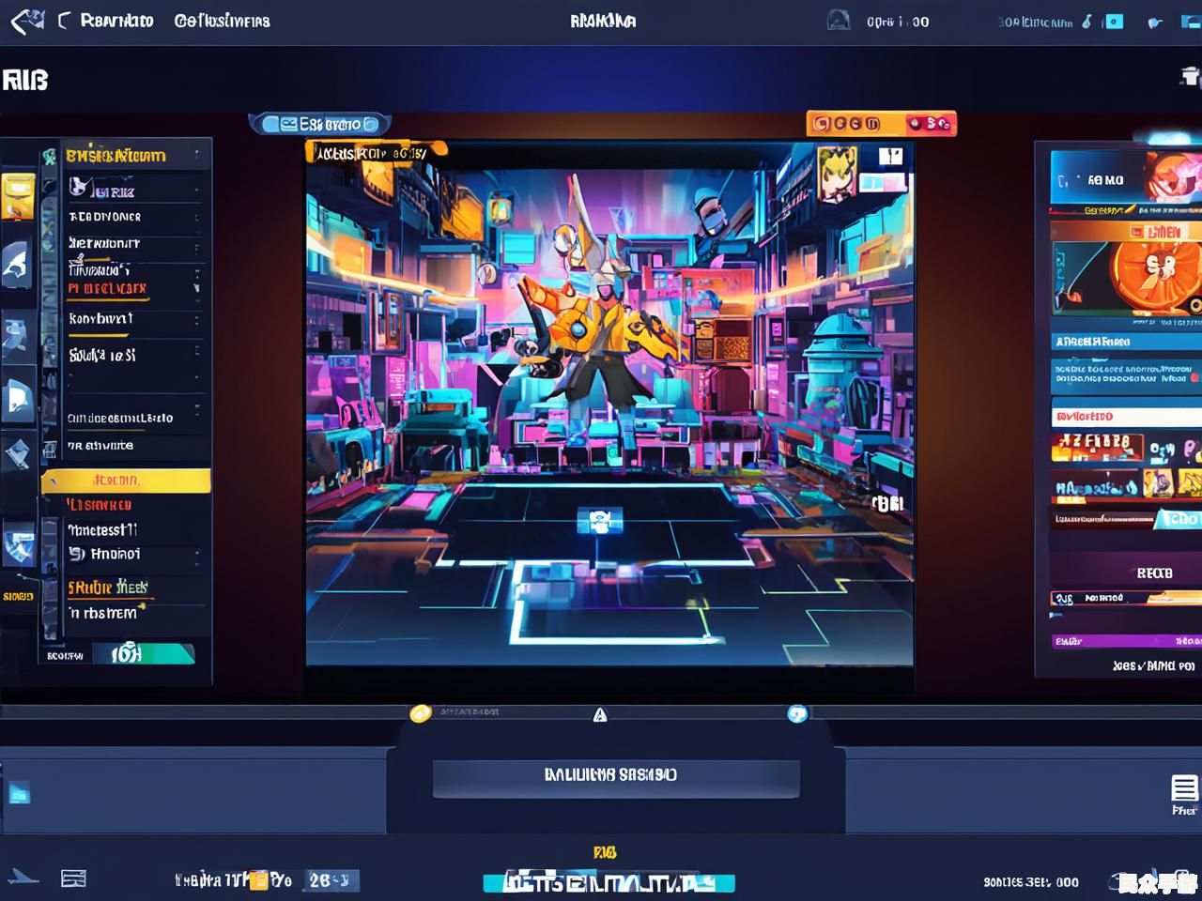The width and height of the screenshot is (1202, 901).
Task: Expand the down arrow in left list panel
Action: point(196,288)
